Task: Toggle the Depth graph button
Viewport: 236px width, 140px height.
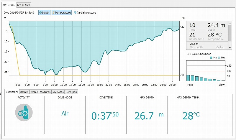Action: (x=44, y=13)
